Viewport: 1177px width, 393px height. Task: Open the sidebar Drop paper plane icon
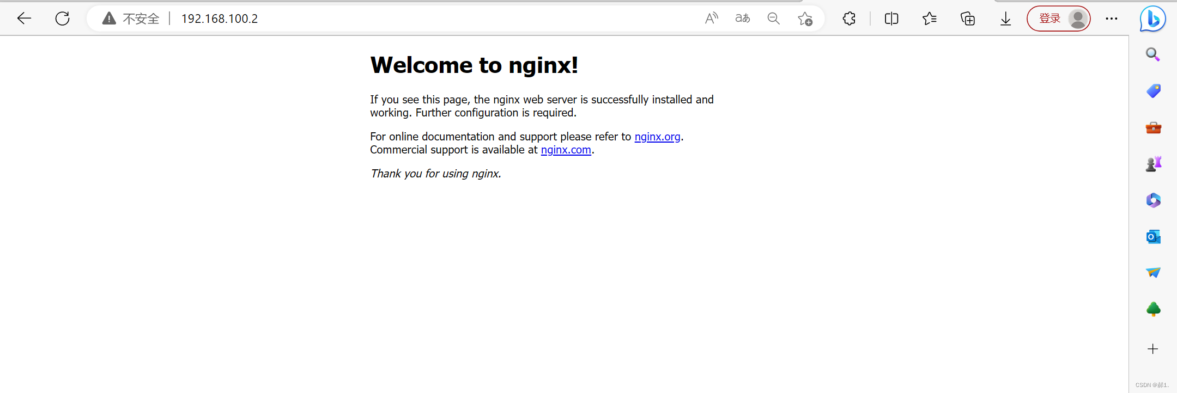click(1153, 272)
